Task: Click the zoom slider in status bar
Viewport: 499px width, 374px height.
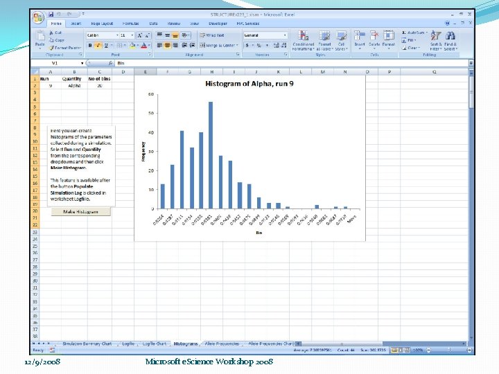Action: coord(449,350)
